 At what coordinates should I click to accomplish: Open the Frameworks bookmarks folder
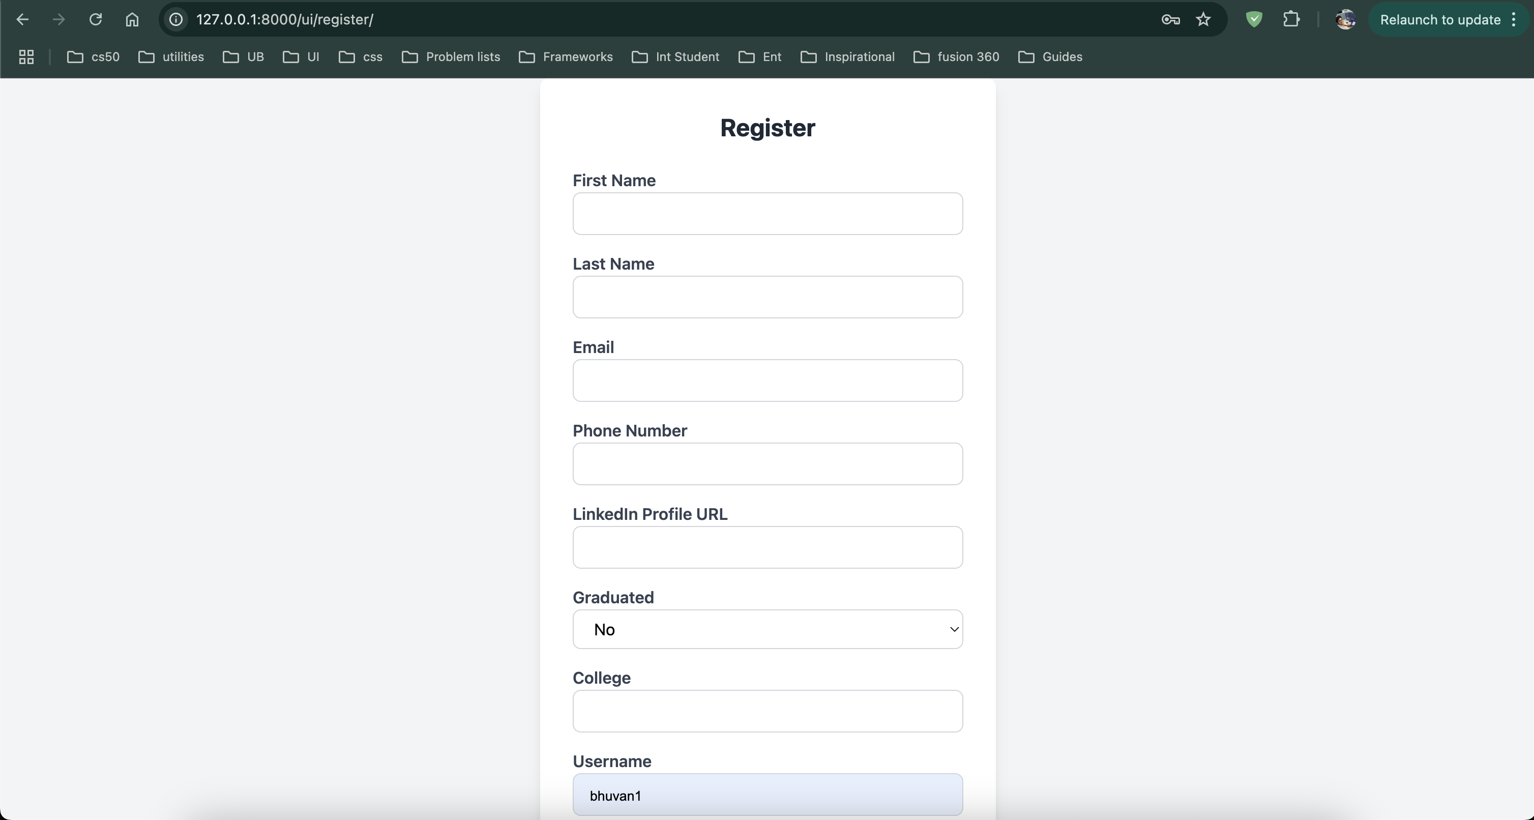566,57
